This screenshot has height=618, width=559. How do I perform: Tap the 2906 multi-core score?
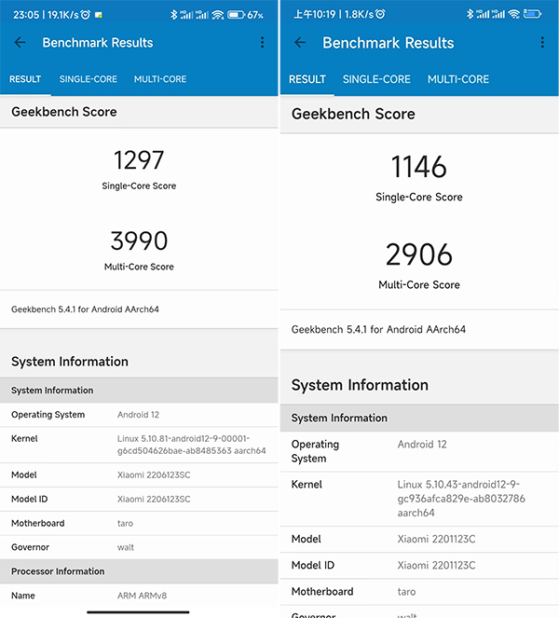click(x=418, y=254)
